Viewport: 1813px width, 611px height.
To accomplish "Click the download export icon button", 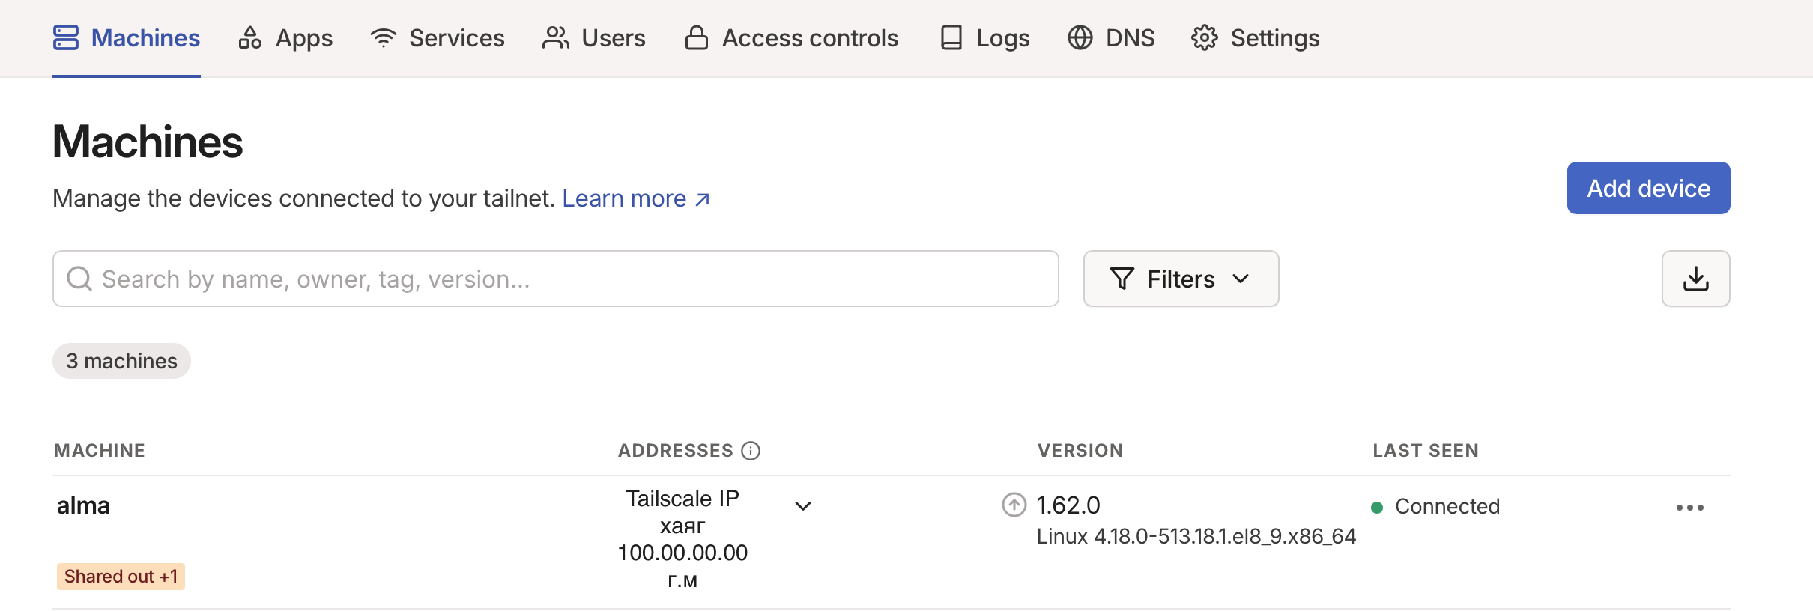I will [x=1695, y=279].
